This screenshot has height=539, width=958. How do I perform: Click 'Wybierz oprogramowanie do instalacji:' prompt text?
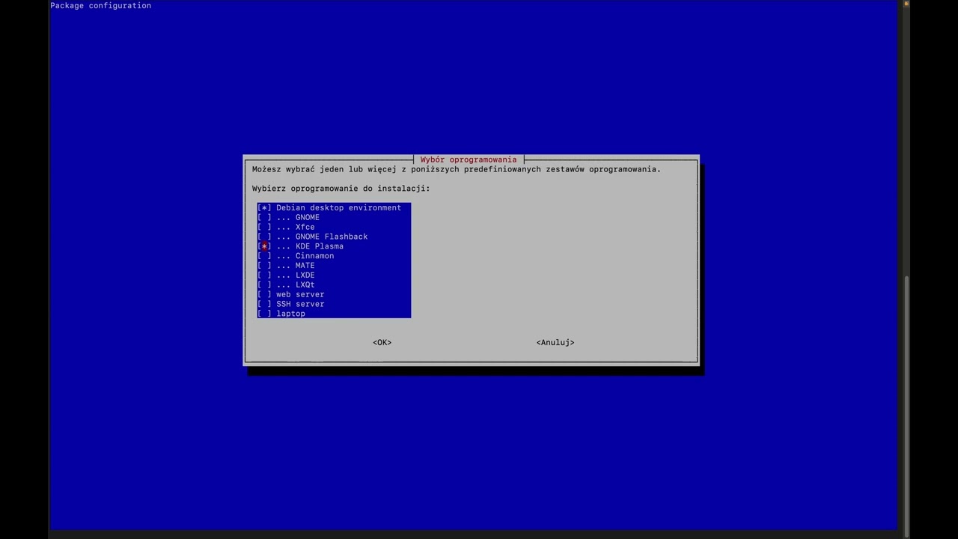(341, 189)
